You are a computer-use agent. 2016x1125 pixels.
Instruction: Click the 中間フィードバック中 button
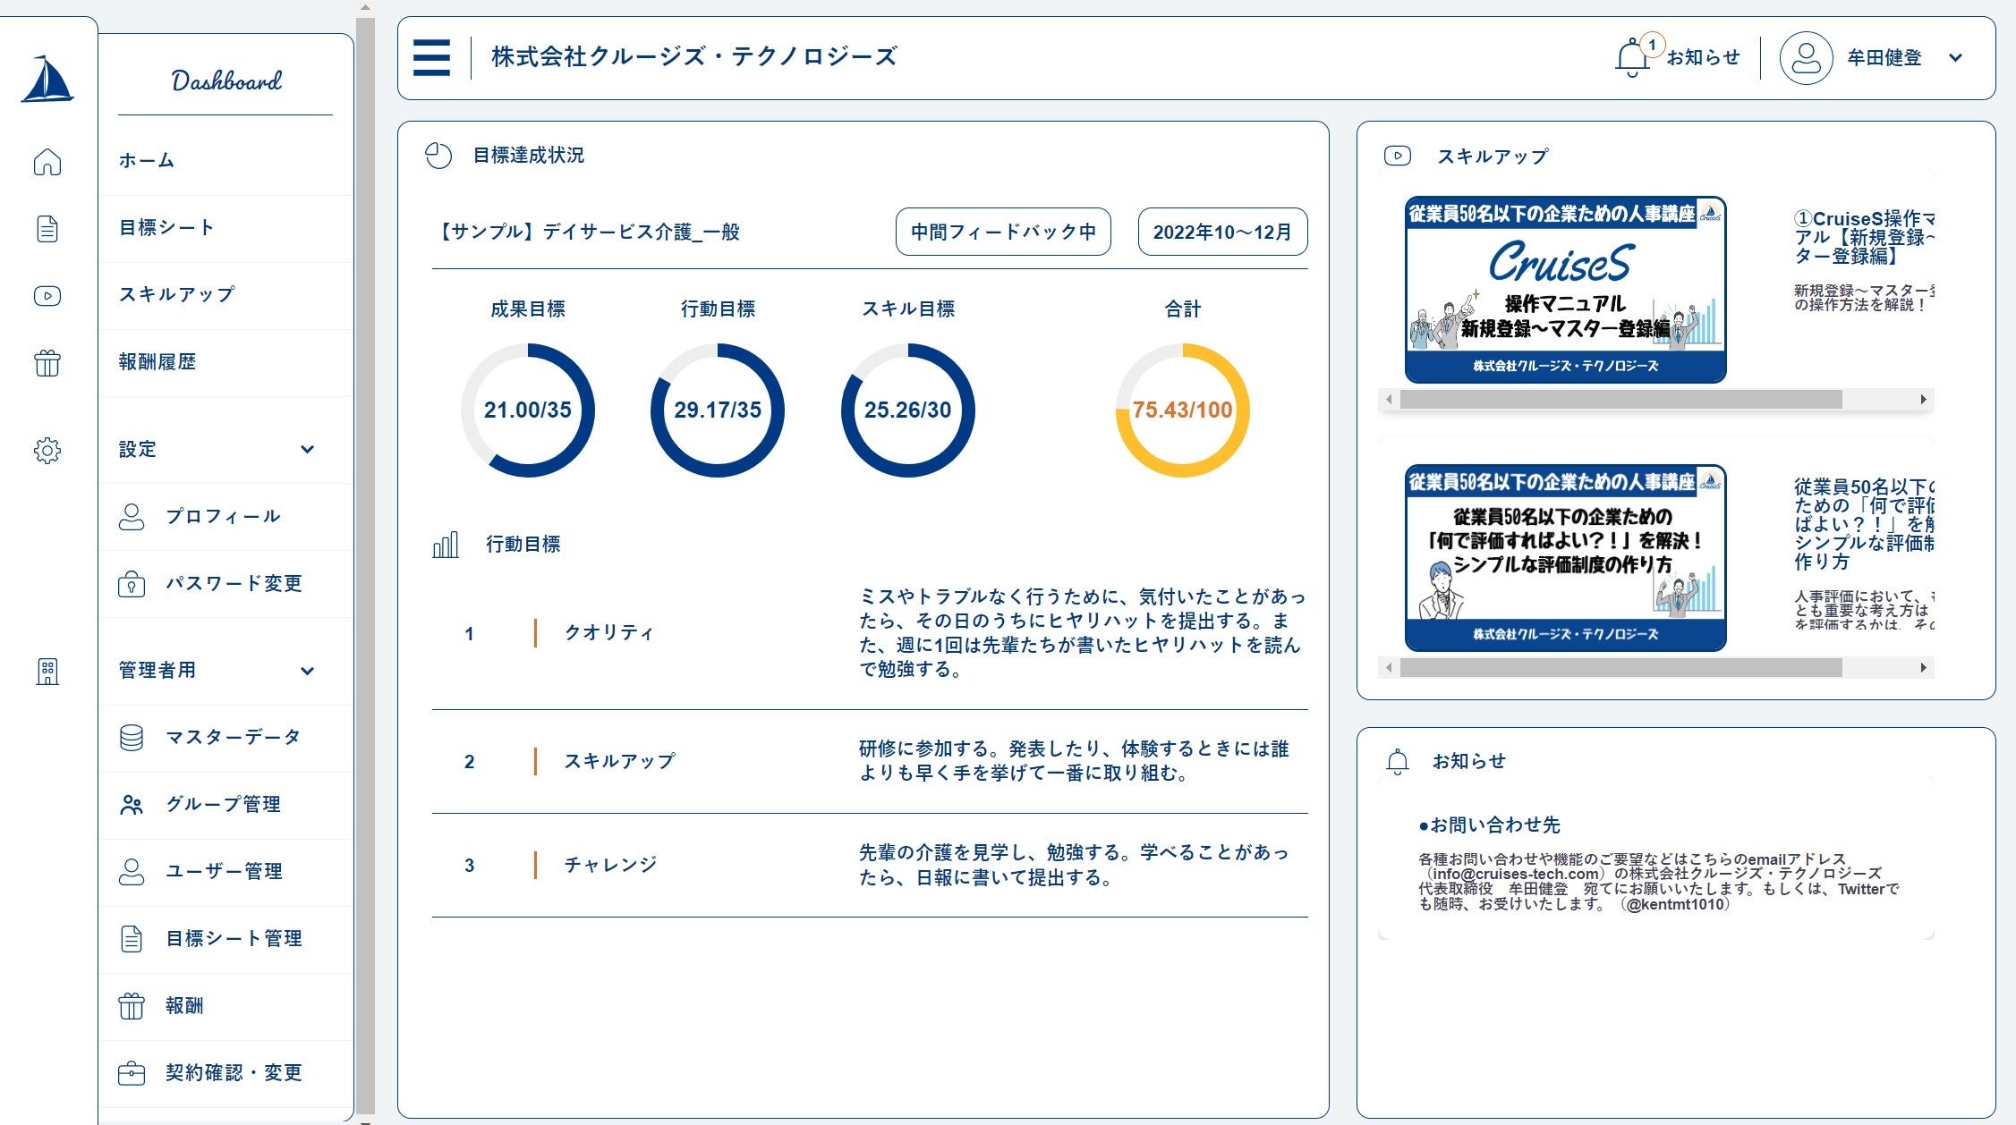(1002, 232)
